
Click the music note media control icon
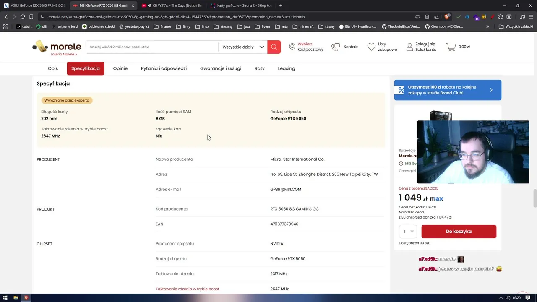pyautogui.click(x=522, y=17)
